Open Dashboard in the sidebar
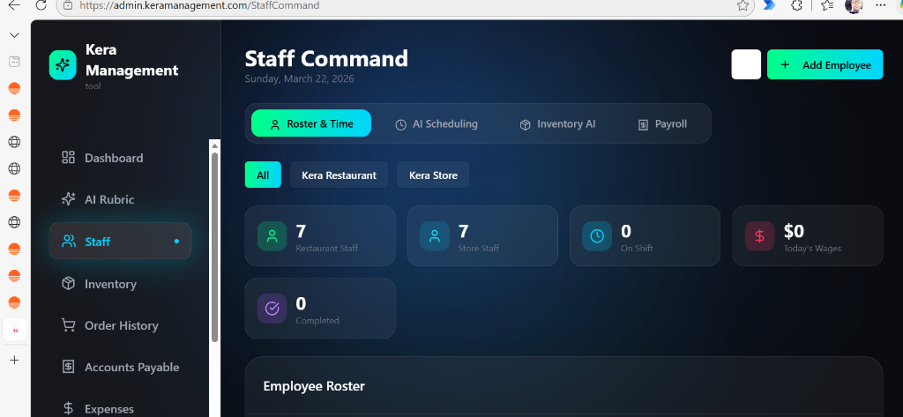 point(120,158)
